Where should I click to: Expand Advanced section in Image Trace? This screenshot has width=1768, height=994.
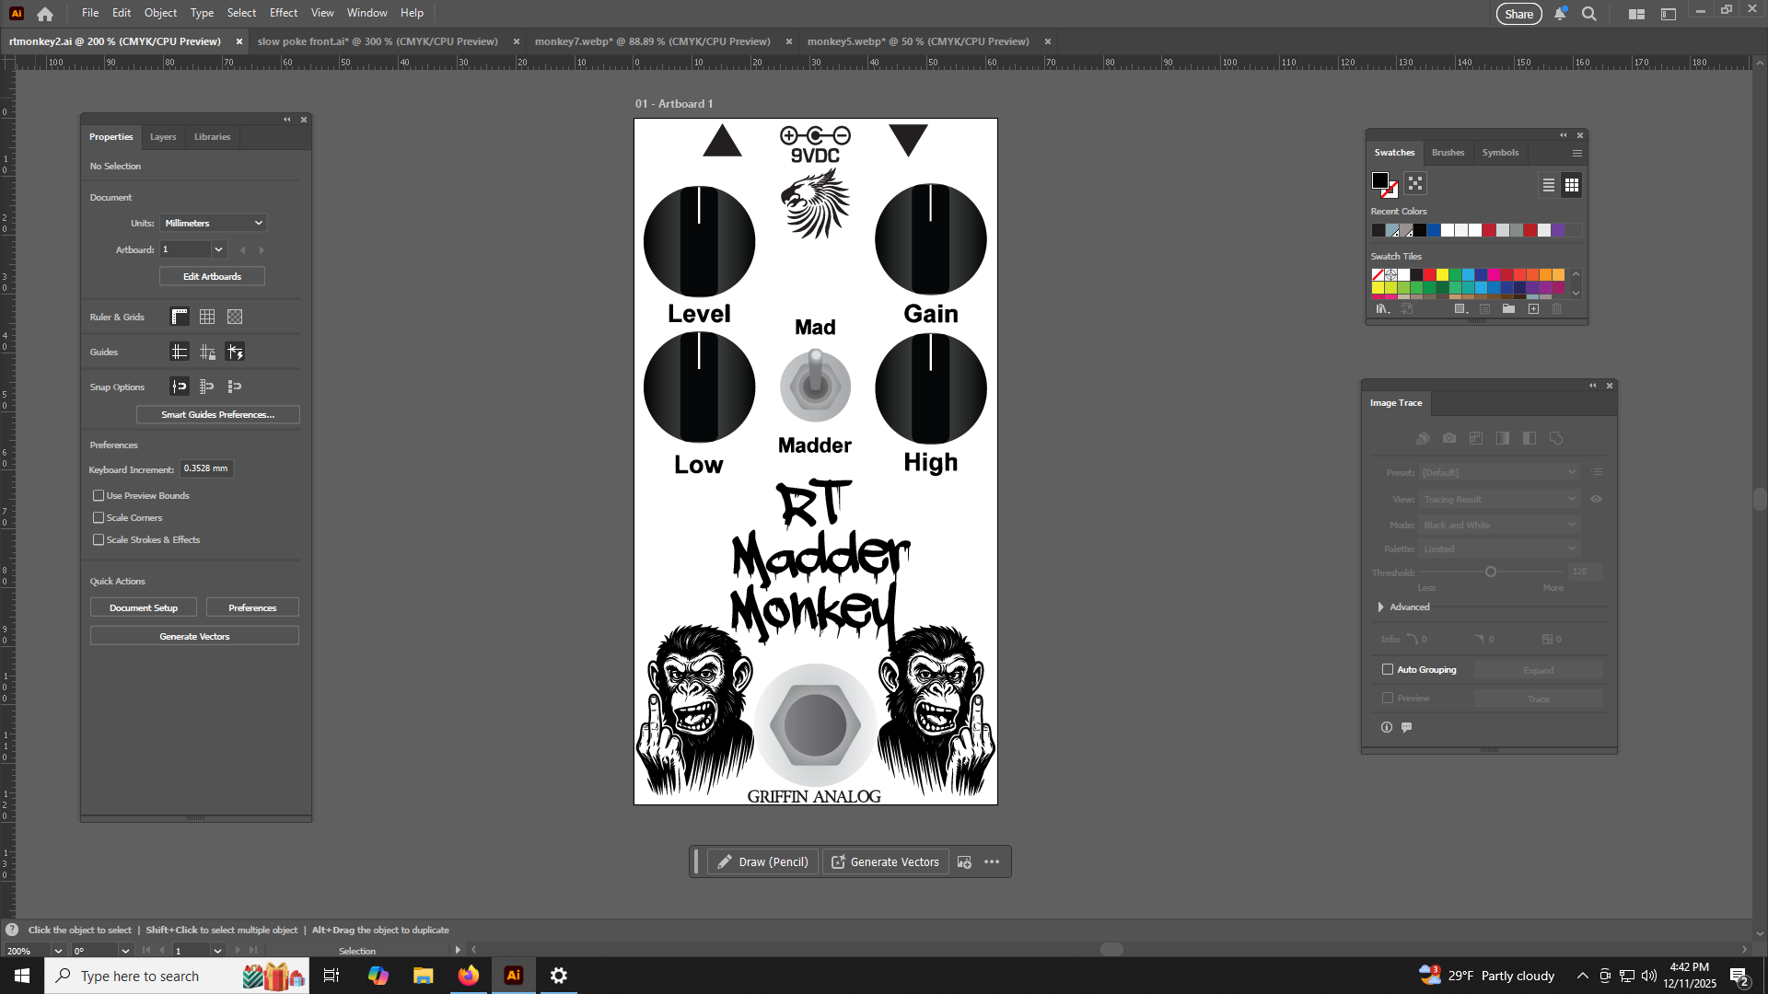click(x=1380, y=607)
